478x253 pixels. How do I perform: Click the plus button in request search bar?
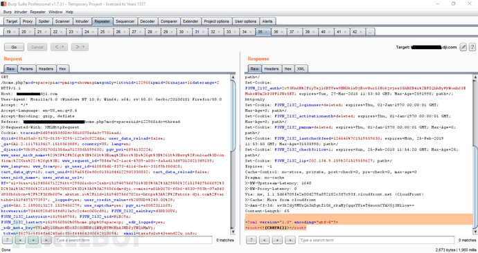[x=33, y=240]
